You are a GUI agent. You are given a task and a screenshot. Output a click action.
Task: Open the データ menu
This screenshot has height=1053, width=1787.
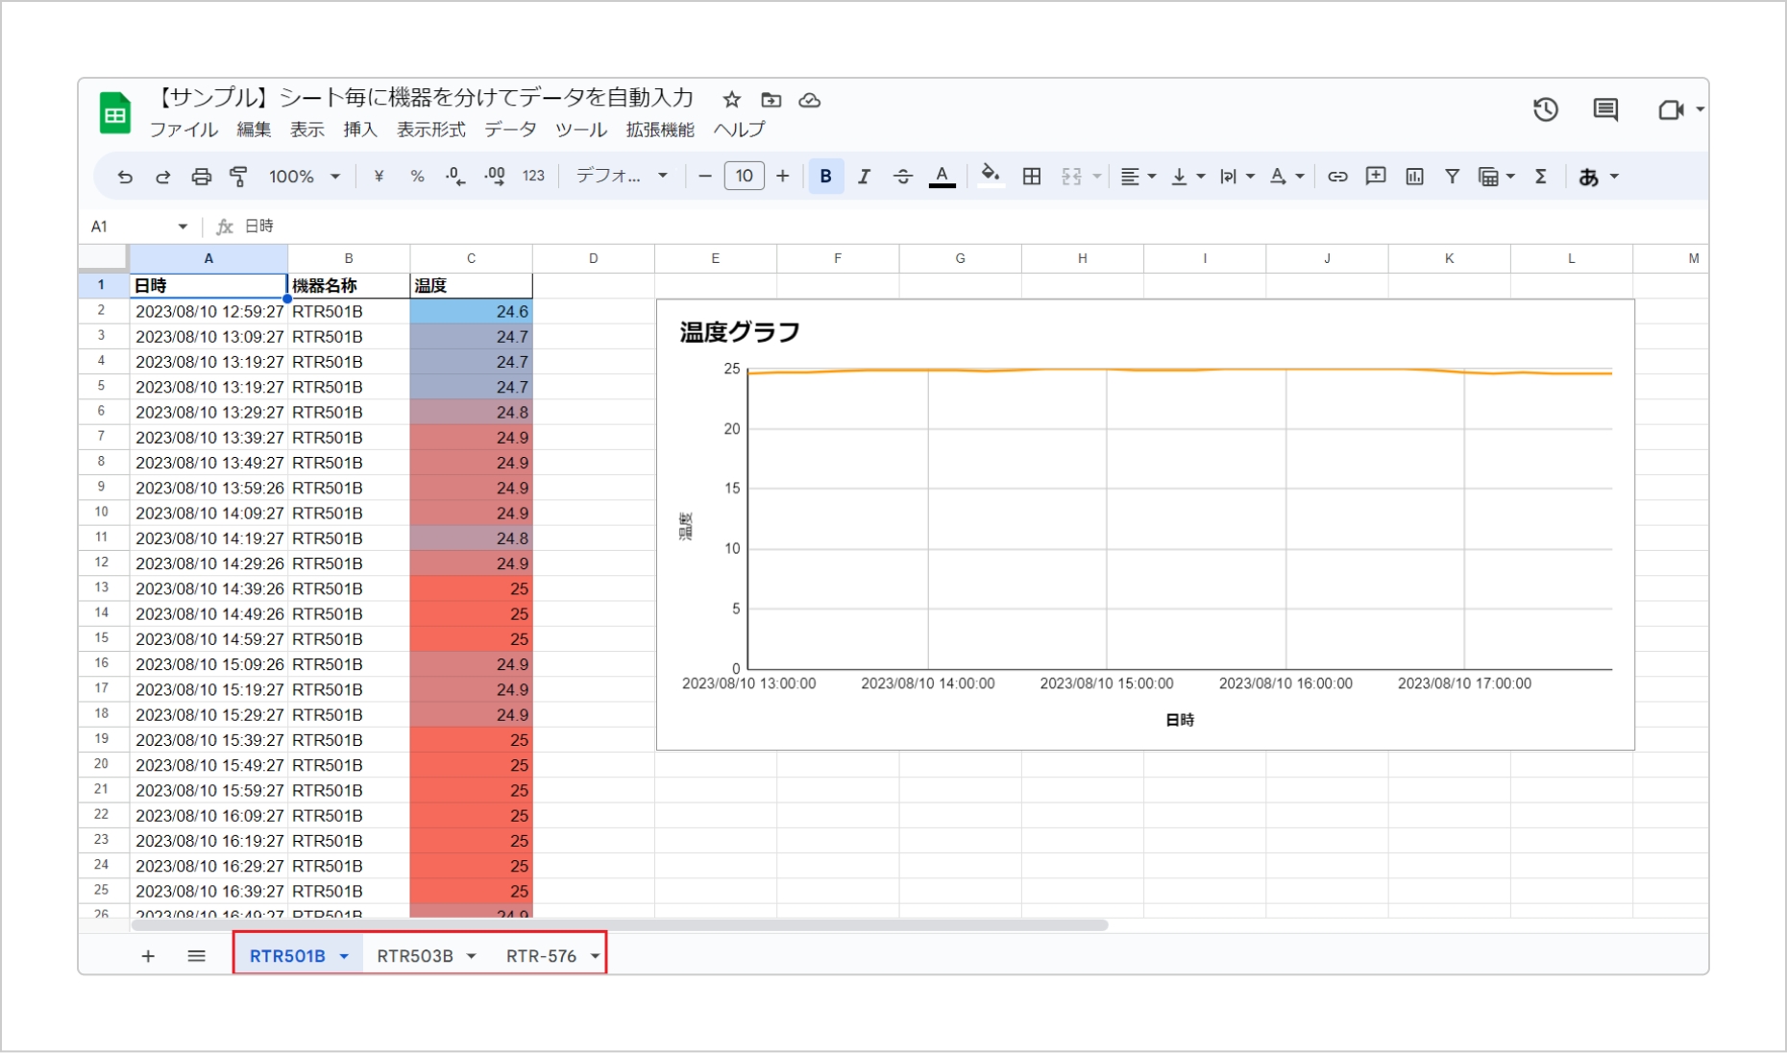click(x=510, y=129)
